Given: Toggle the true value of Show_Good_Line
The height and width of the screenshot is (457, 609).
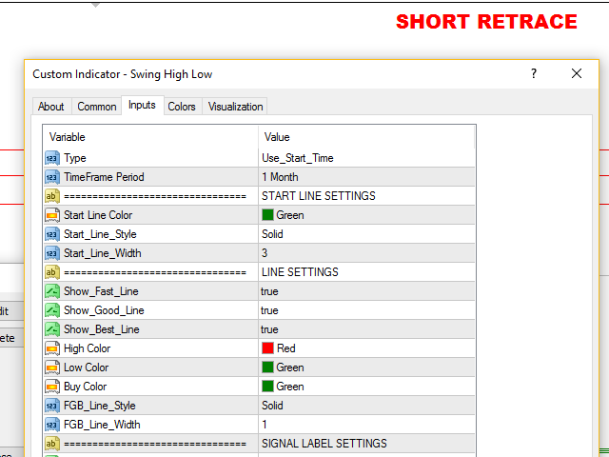Looking at the screenshot, I should tap(269, 310).
